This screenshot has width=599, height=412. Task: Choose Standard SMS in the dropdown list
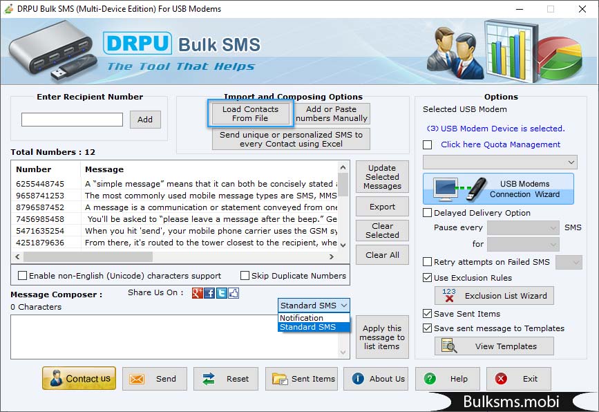[314, 327]
